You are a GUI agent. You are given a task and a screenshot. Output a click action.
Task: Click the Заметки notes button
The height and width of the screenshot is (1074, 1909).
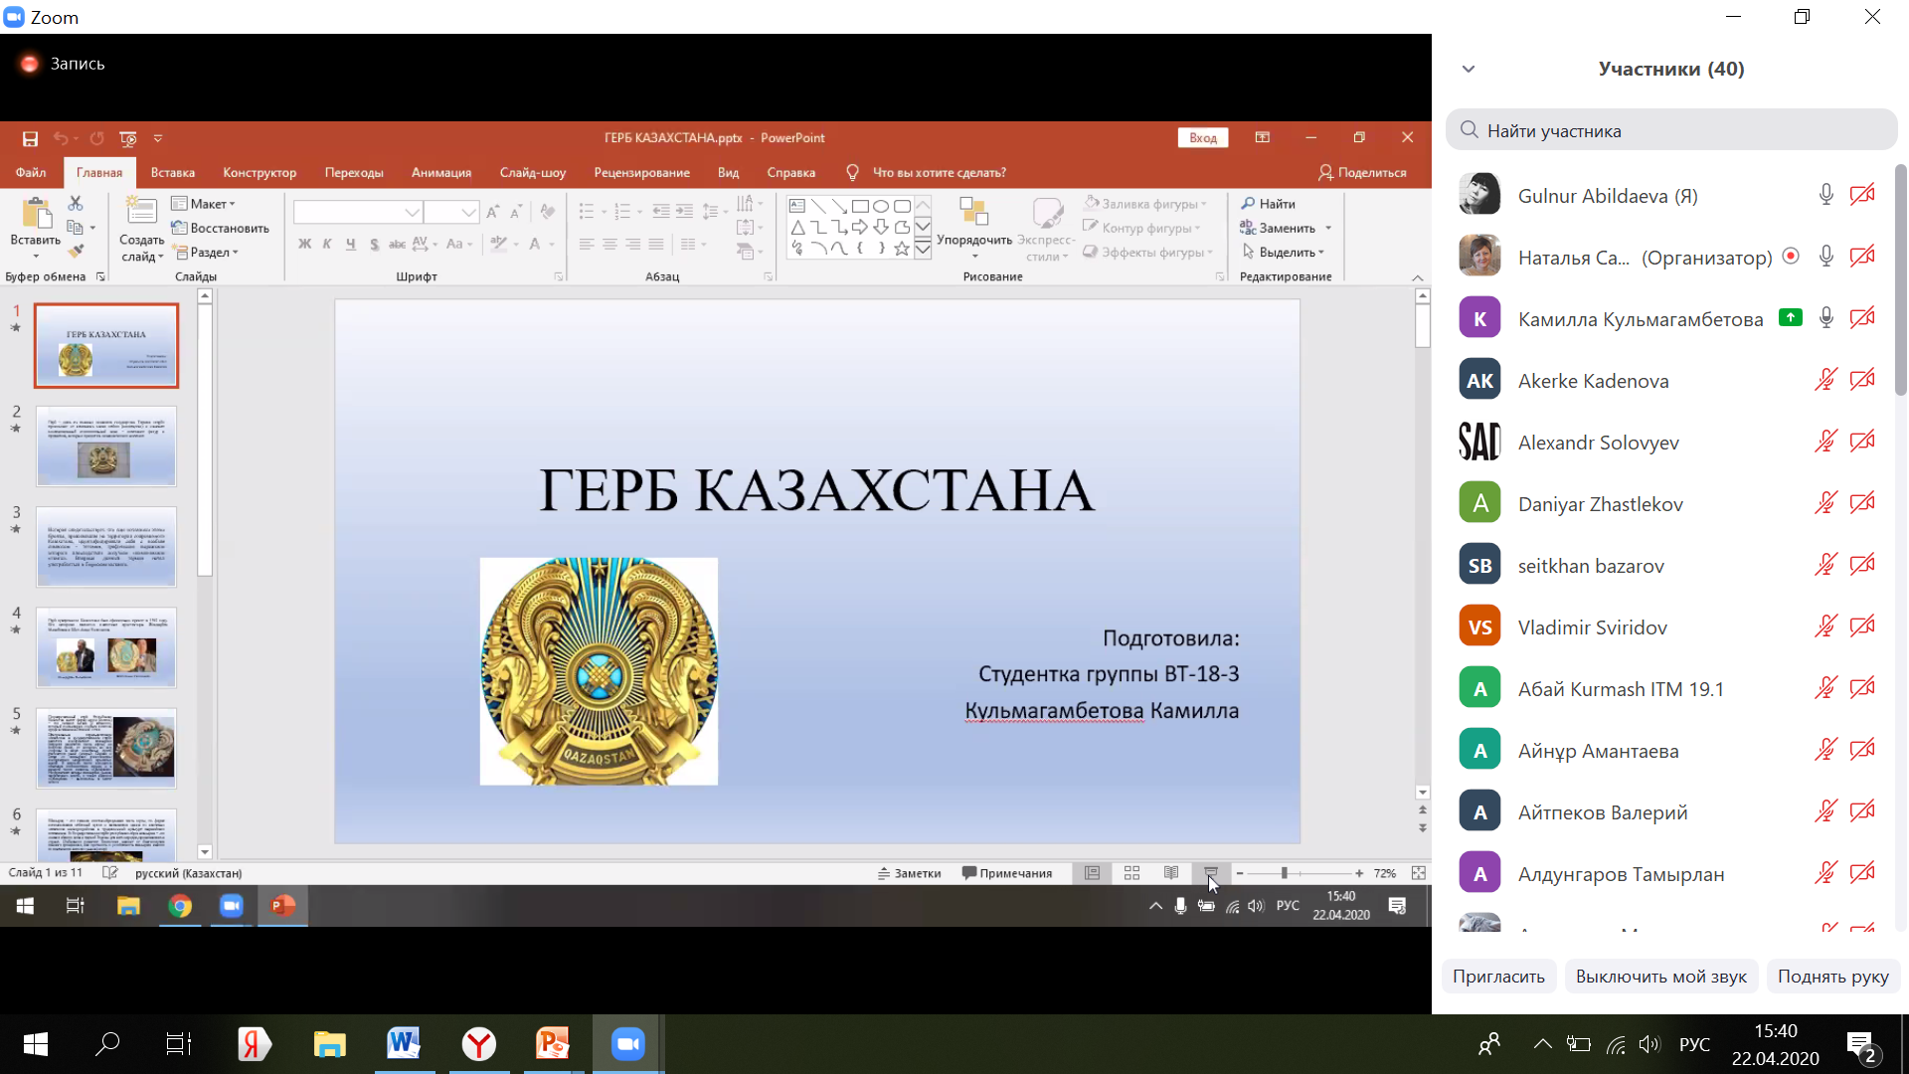tap(909, 873)
